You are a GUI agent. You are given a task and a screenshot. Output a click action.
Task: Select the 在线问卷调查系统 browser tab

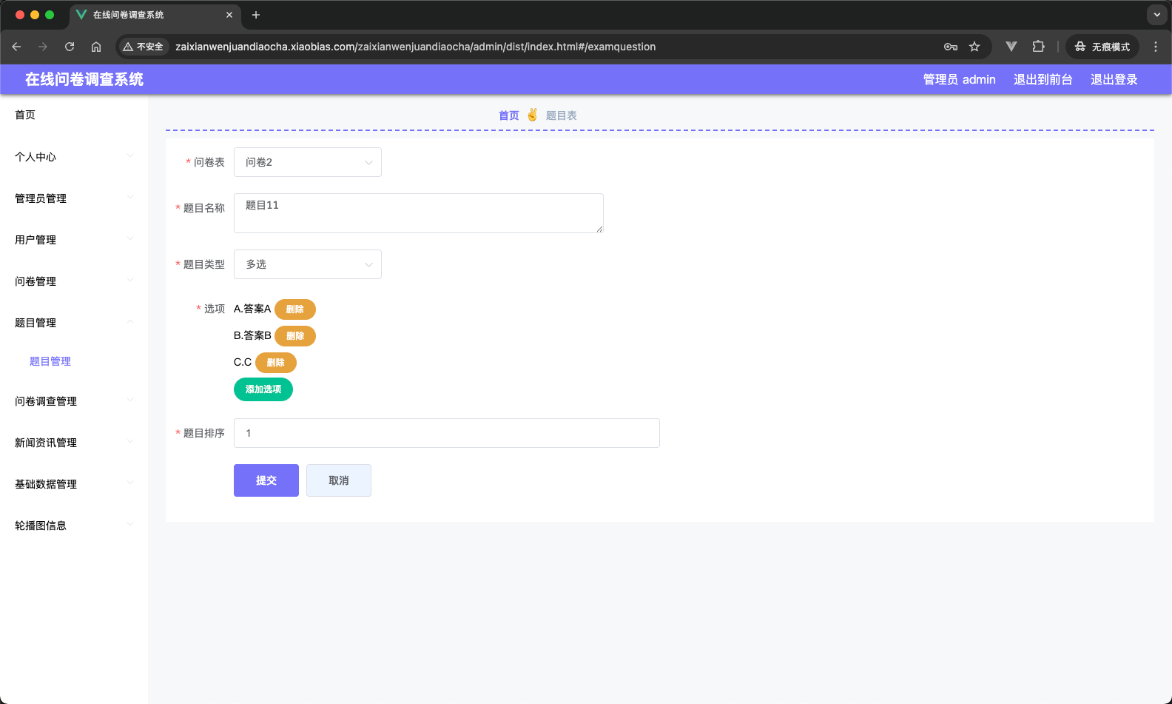(155, 15)
